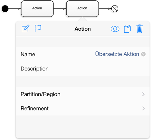This screenshot has height=140, width=151.
Task: Select the first Action node
Action: click(37, 9)
